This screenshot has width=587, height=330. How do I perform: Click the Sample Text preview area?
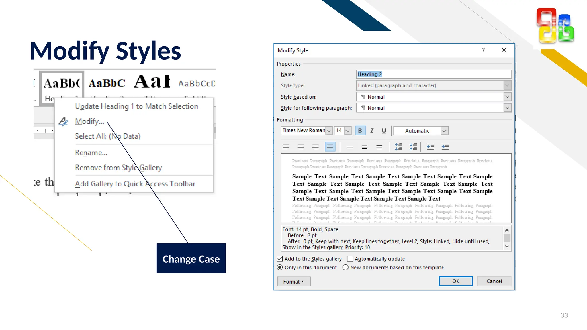click(x=396, y=188)
